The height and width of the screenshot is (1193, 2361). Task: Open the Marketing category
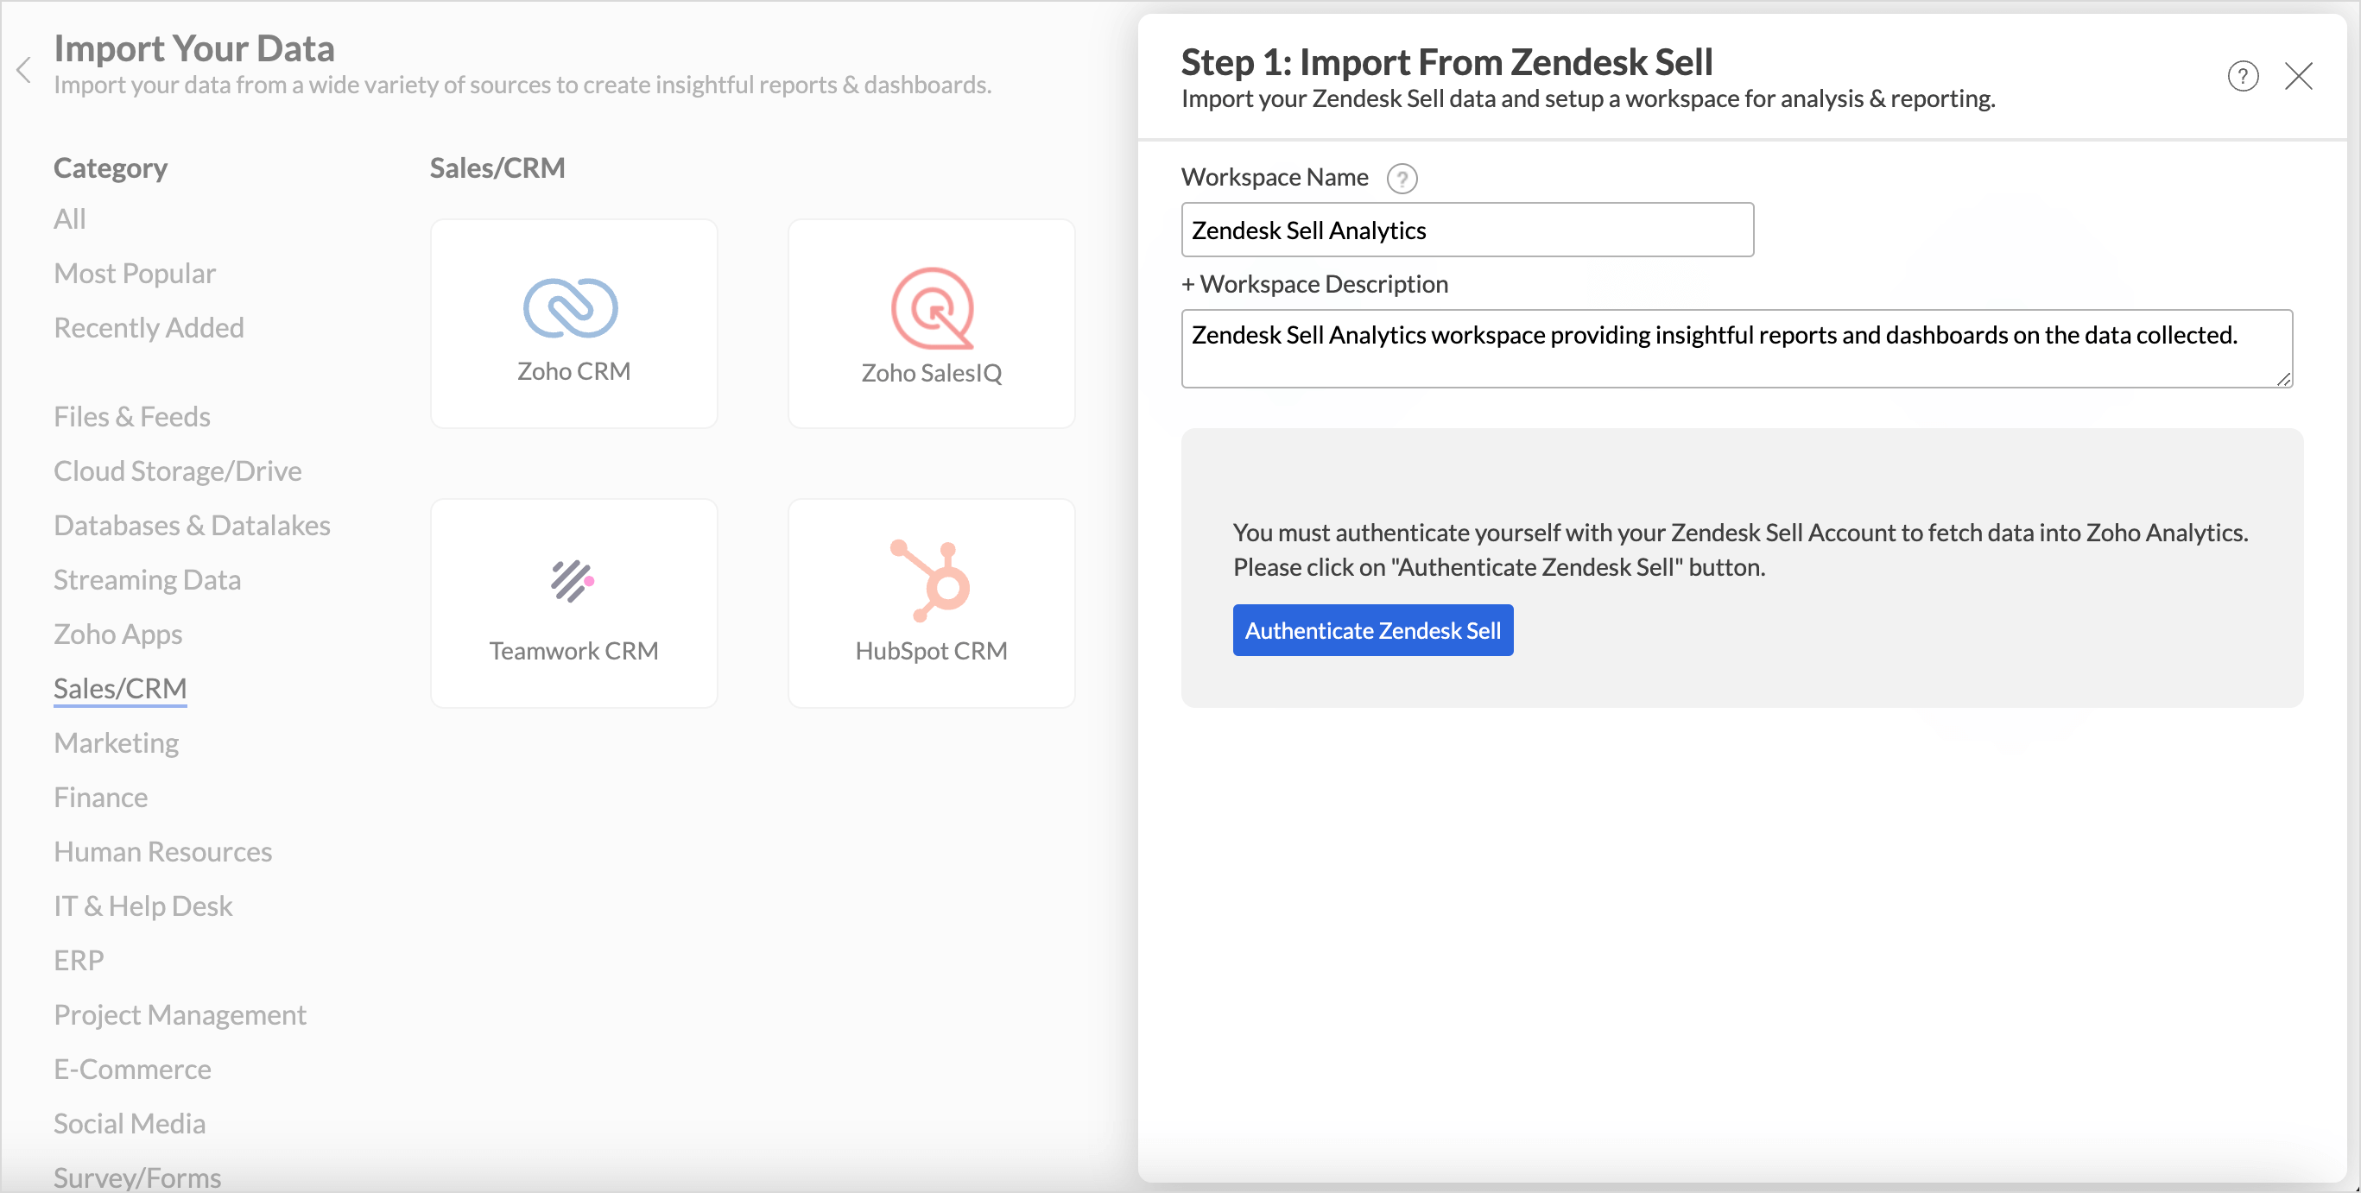click(x=116, y=742)
